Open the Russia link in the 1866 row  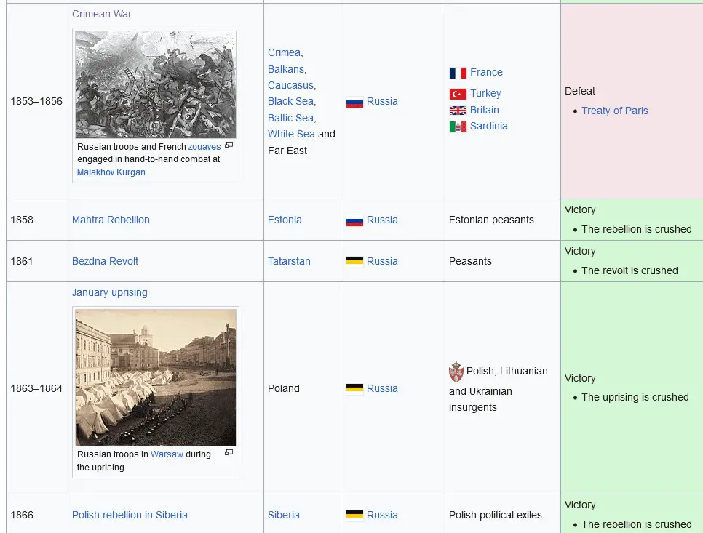pyautogui.click(x=383, y=515)
